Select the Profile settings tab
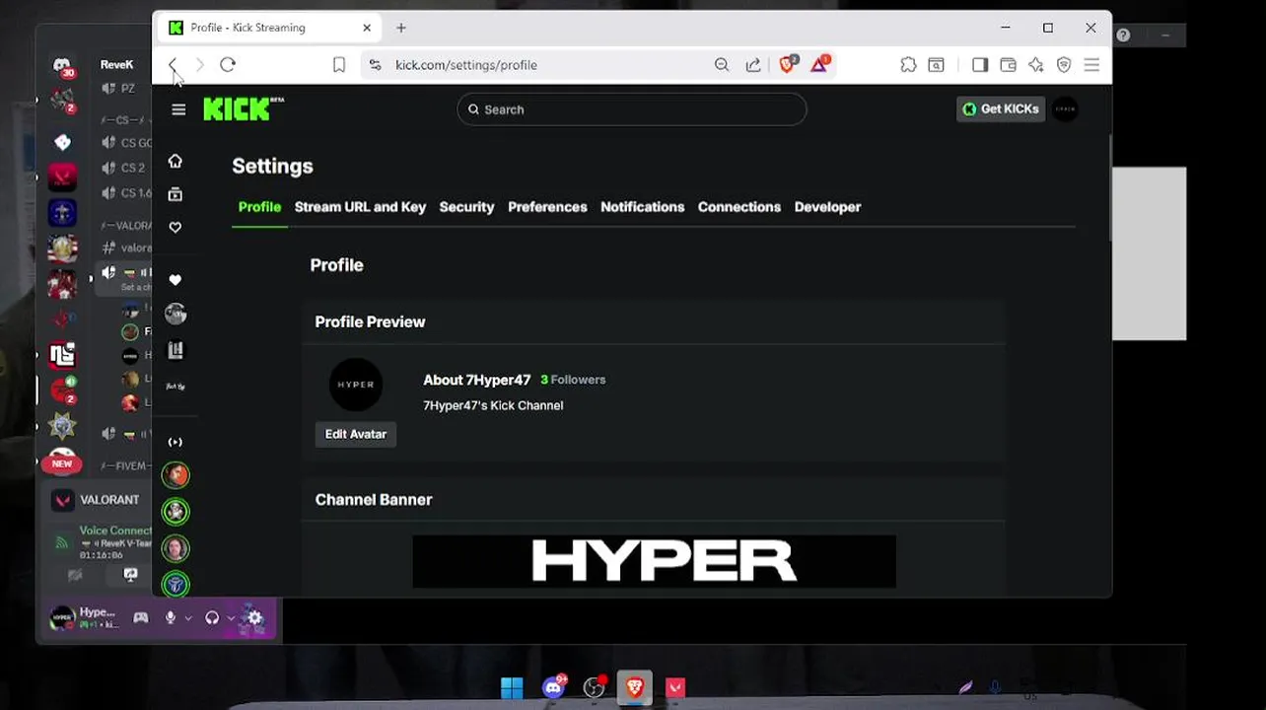This screenshot has width=1266, height=710. tap(259, 207)
